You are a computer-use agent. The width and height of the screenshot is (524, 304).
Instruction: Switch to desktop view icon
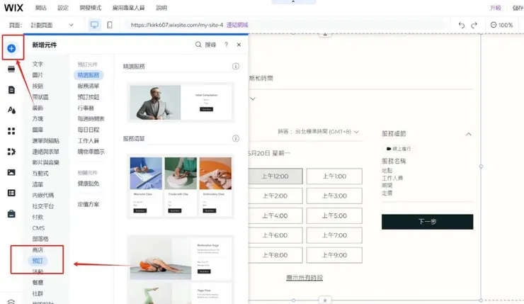click(x=95, y=25)
